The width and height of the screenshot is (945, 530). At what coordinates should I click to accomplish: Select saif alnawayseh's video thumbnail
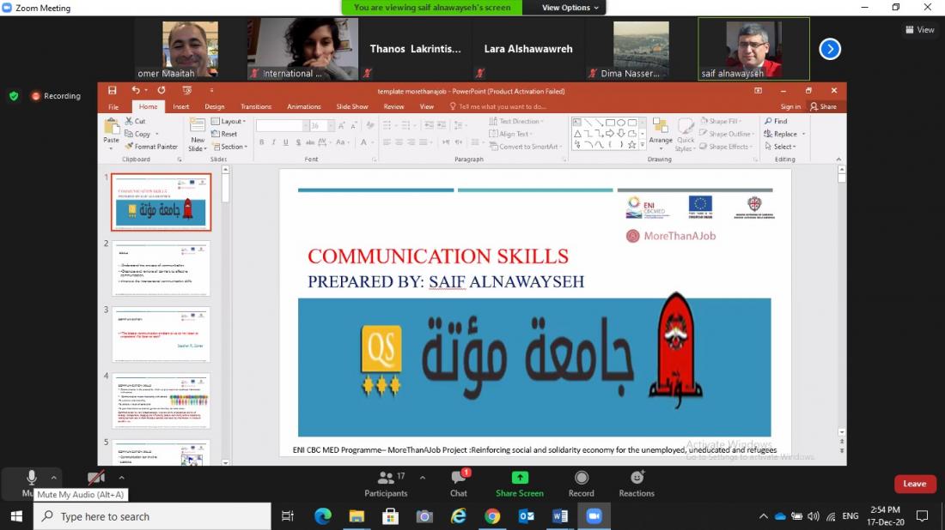pyautogui.click(x=753, y=49)
